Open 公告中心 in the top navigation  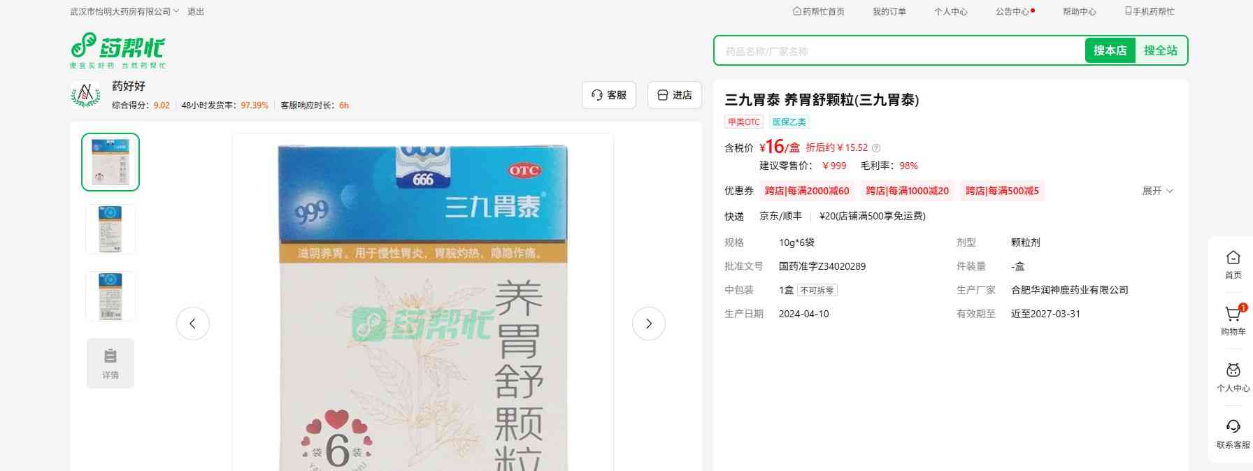coord(1012,12)
